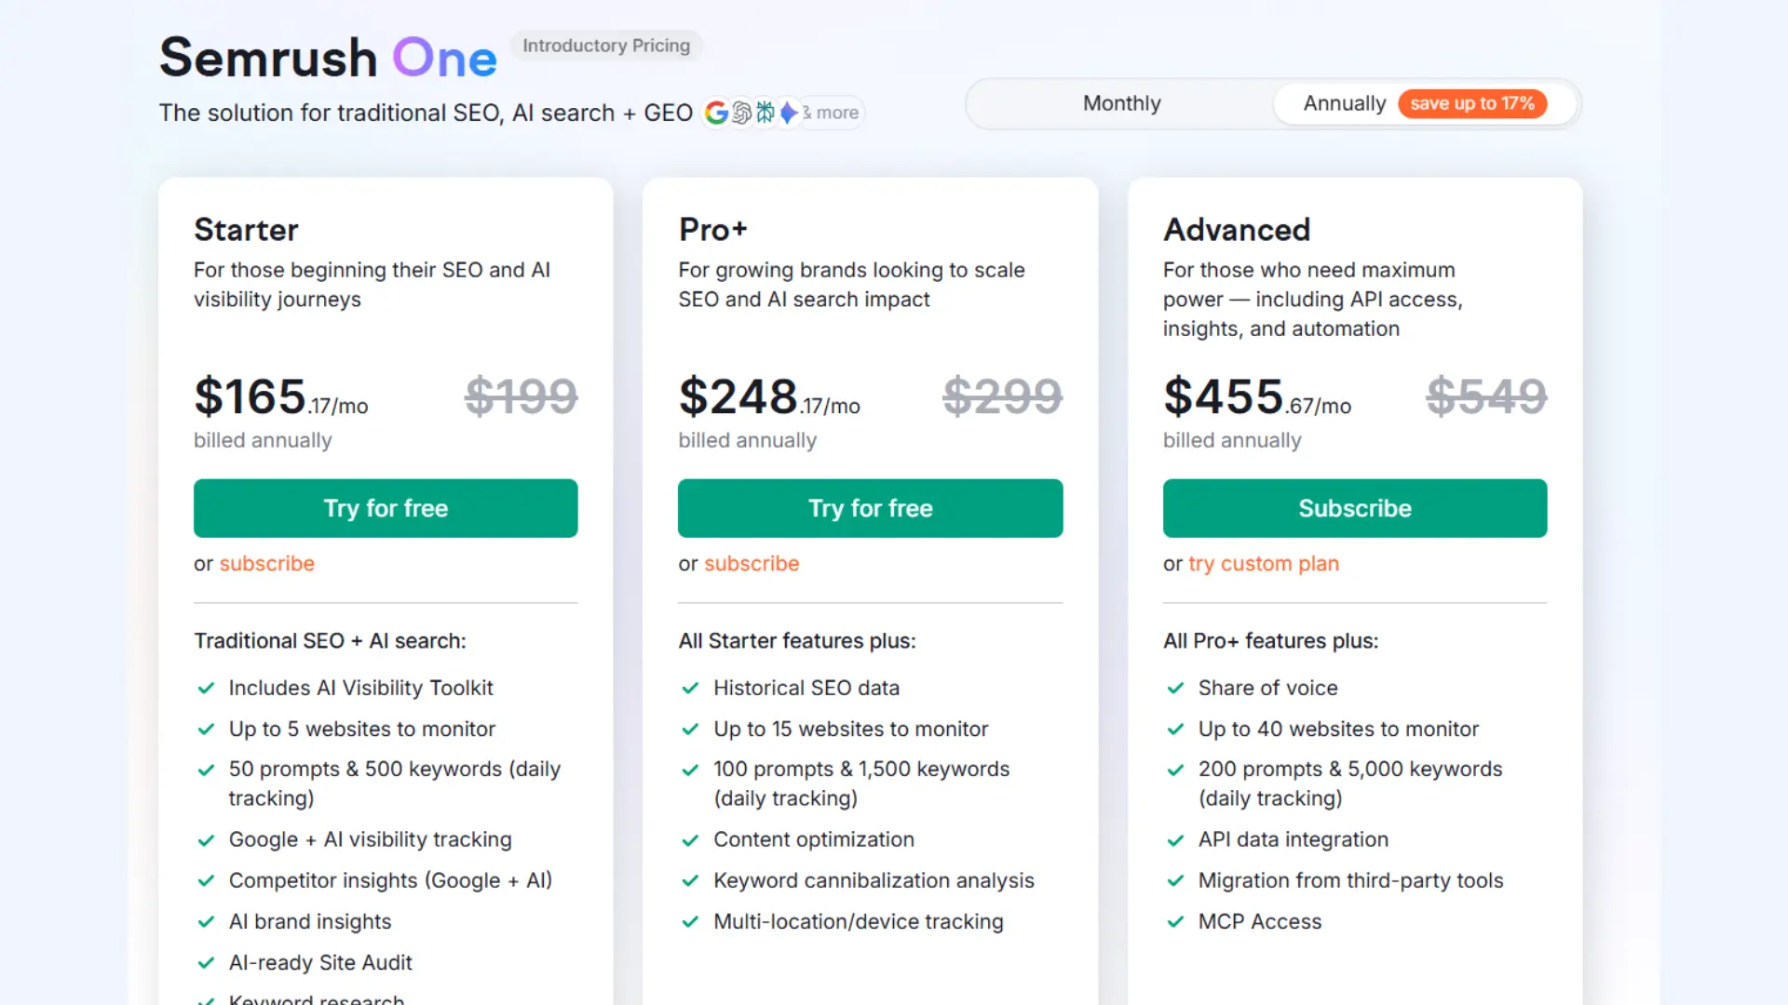Switch billing to Monthly
The width and height of the screenshot is (1788, 1005).
tap(1121, 103)
